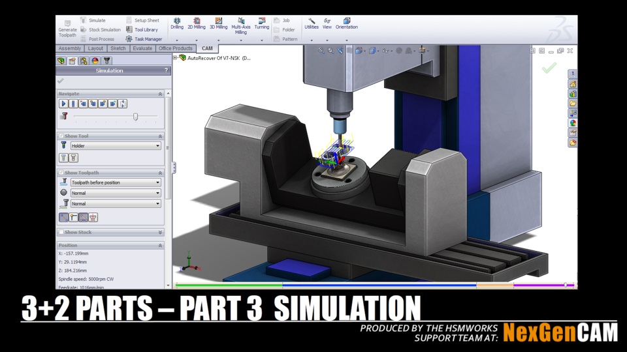Open the Orientation dropdown arrow
The height and width of the screenshot is (352, 627).
click(x=346, y=40)
